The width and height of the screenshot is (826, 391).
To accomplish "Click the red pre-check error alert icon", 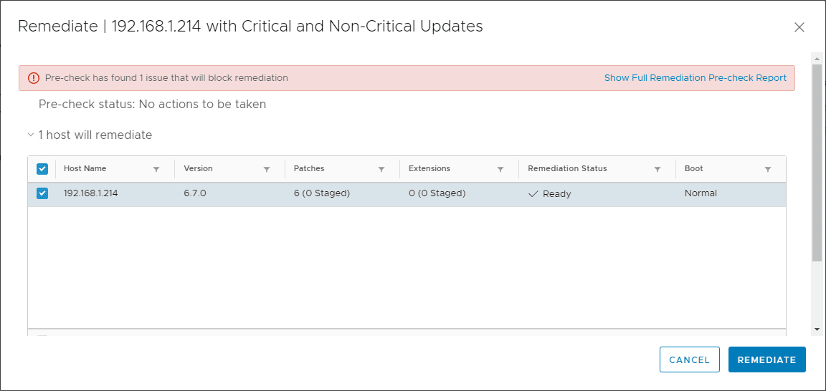I will (34, 78).
